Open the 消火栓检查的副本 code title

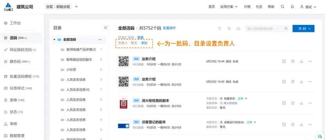(155, 101)
